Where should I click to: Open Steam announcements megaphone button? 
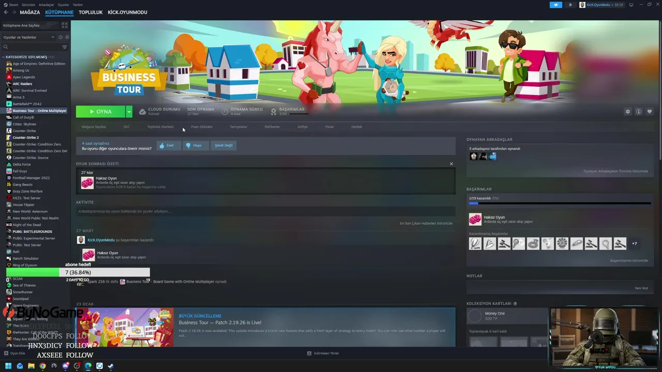coord(556,5)
